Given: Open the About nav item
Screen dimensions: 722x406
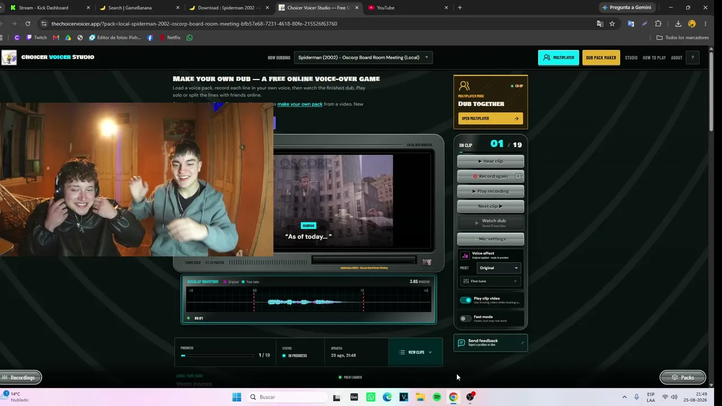Looking at the screenshot, I should 676,58.
